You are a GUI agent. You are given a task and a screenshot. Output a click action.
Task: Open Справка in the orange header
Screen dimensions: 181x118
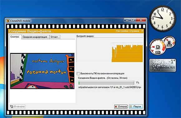click(x=134, y=31)
